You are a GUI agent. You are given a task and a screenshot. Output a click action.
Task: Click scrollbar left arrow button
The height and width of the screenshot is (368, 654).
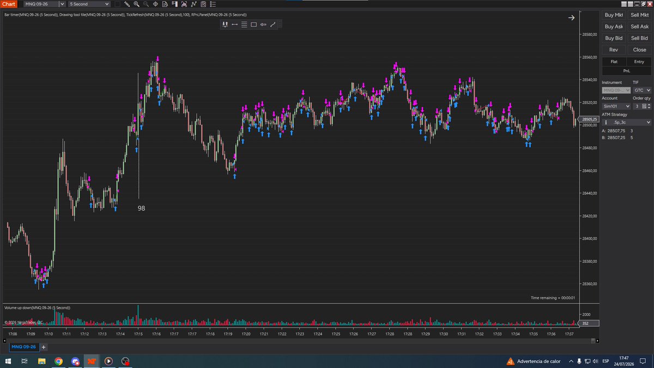click(x=4, y=340)
